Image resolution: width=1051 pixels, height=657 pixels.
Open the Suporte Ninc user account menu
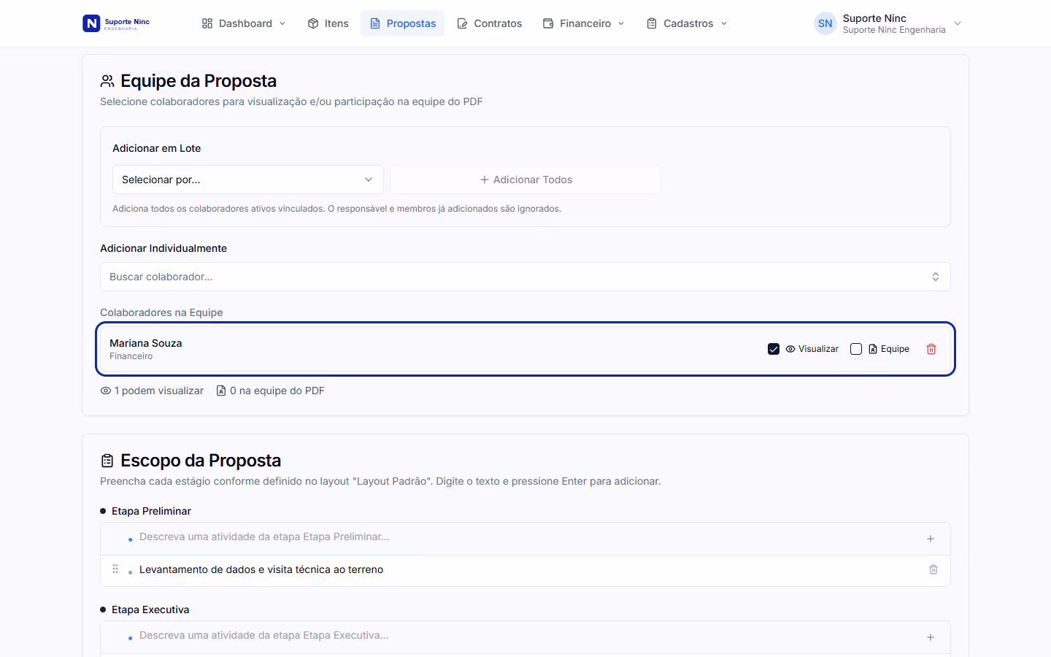point(888,23)
